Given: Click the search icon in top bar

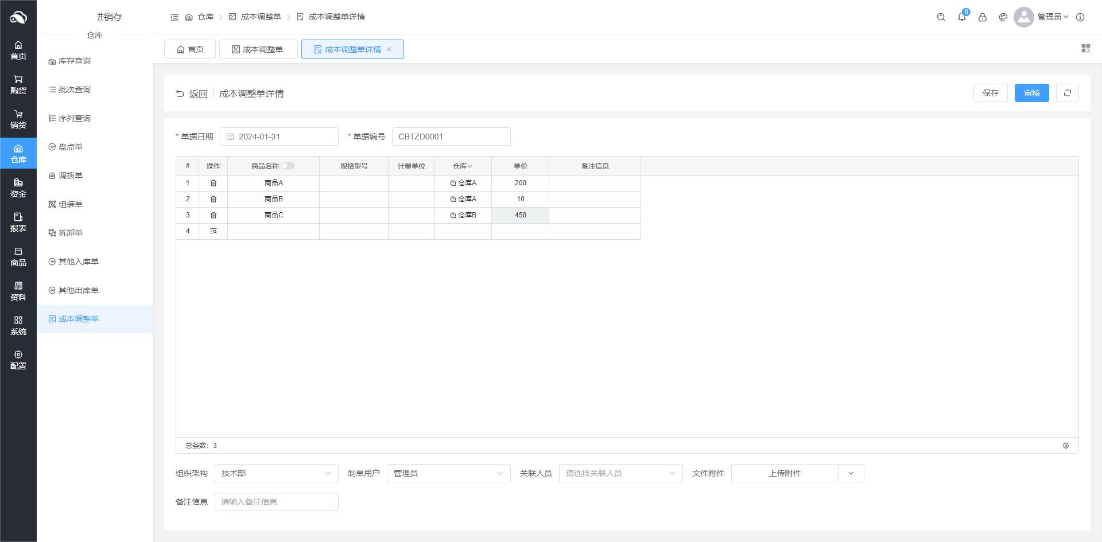Looking at the screenshot, I should pyautogui.click(x=941, y=17).
